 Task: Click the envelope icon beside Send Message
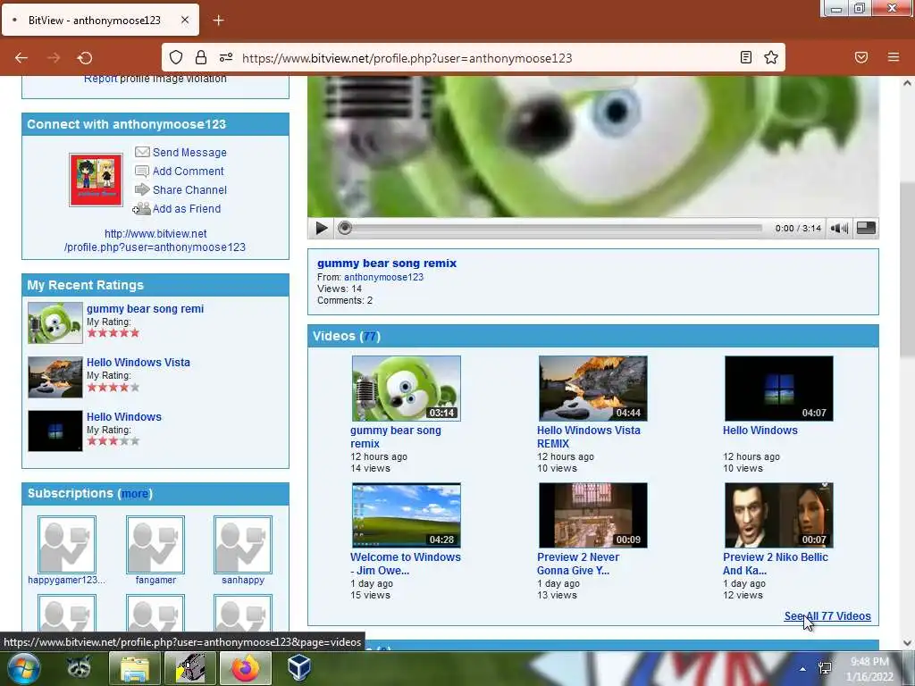click(142, 152)
